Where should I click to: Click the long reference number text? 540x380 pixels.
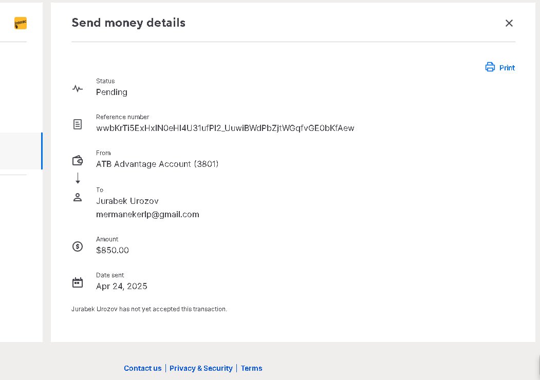pyautogui.click(x=225, y=128)
